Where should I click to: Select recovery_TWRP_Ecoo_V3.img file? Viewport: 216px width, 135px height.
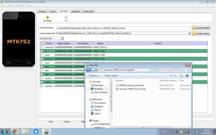(131, 89)
